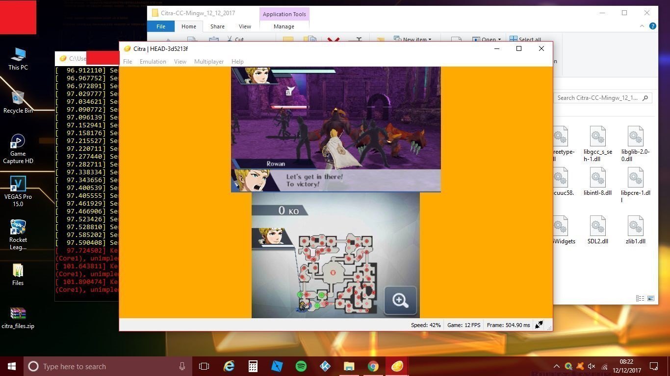Select the Game Capture HD desktop icon
This screenshot has width=670, height=376.
click(18, 149)
